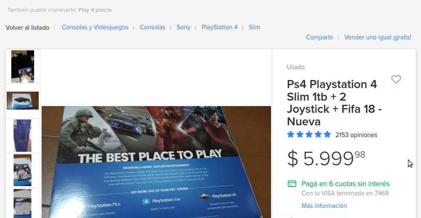This screenshot has width=421, height=218.
Task: Click the 'Slim' breadcrumb link
Action: [x=254, y=27]
